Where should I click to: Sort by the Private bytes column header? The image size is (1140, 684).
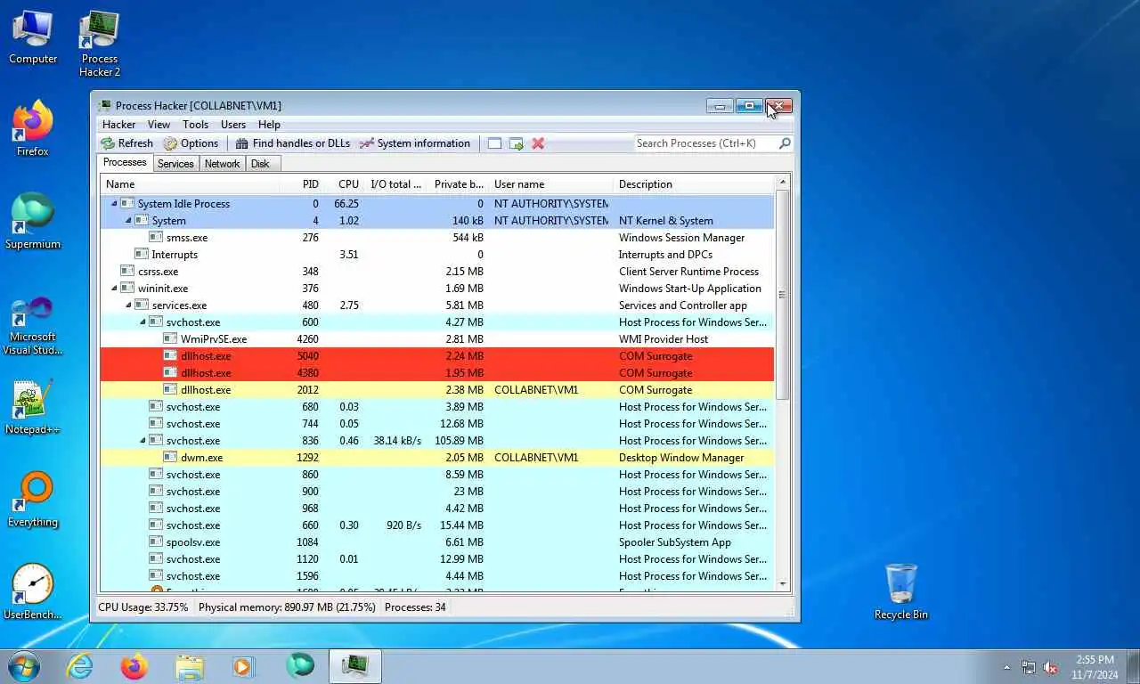459,184
